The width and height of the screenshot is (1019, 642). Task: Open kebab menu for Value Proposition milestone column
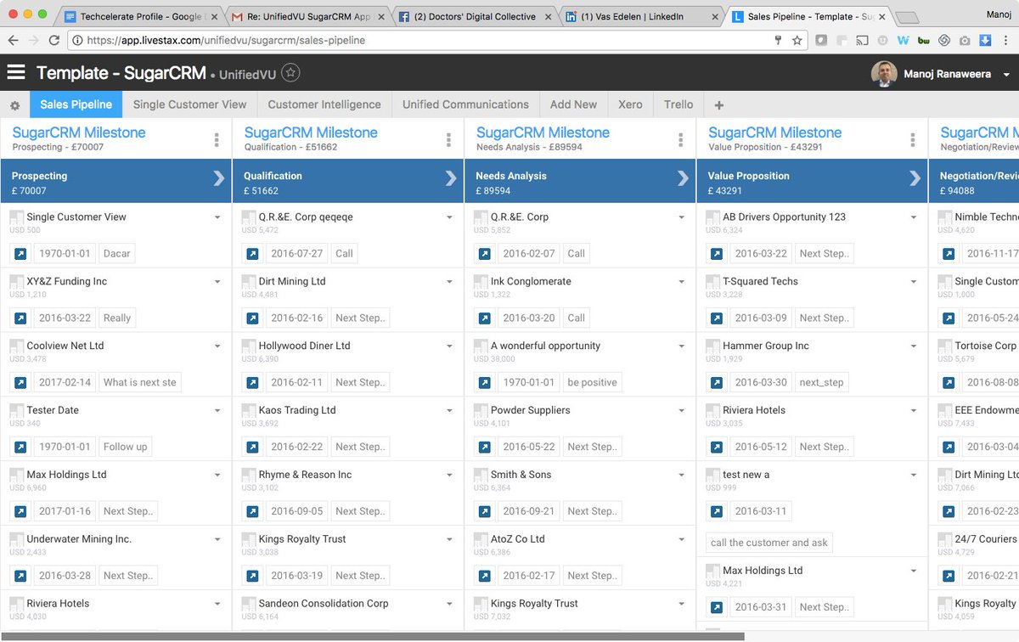click(913, 140)
